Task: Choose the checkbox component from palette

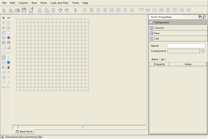Action: 4,33
